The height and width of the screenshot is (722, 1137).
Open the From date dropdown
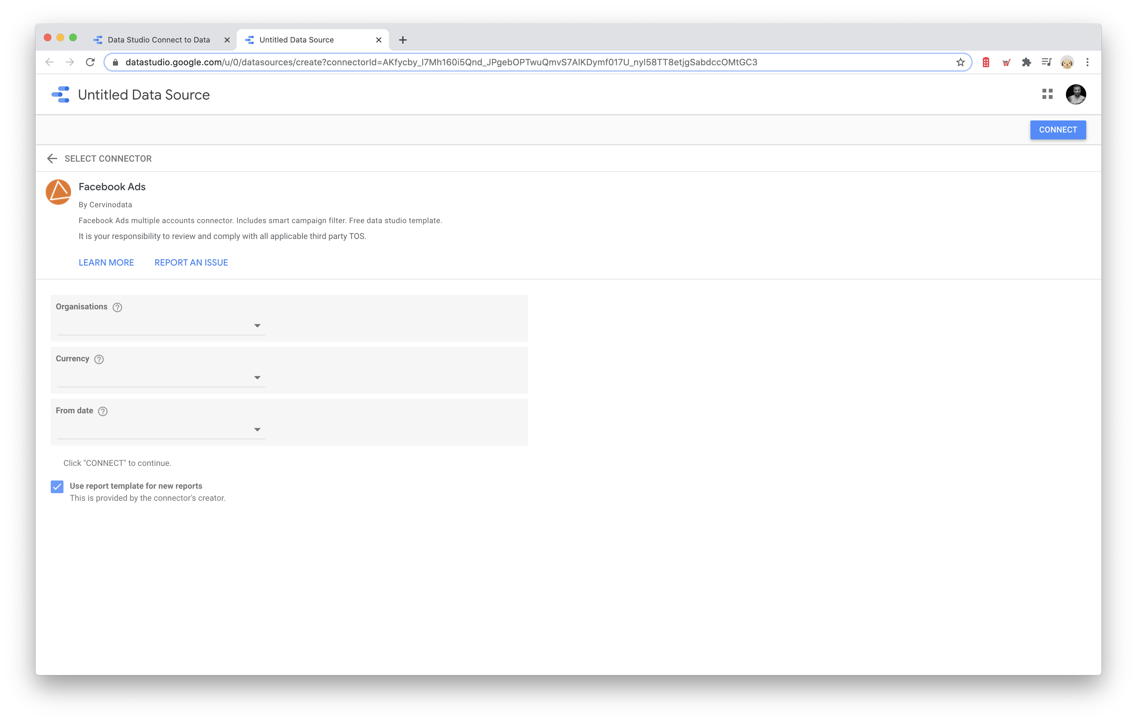[x=161, y=429]
